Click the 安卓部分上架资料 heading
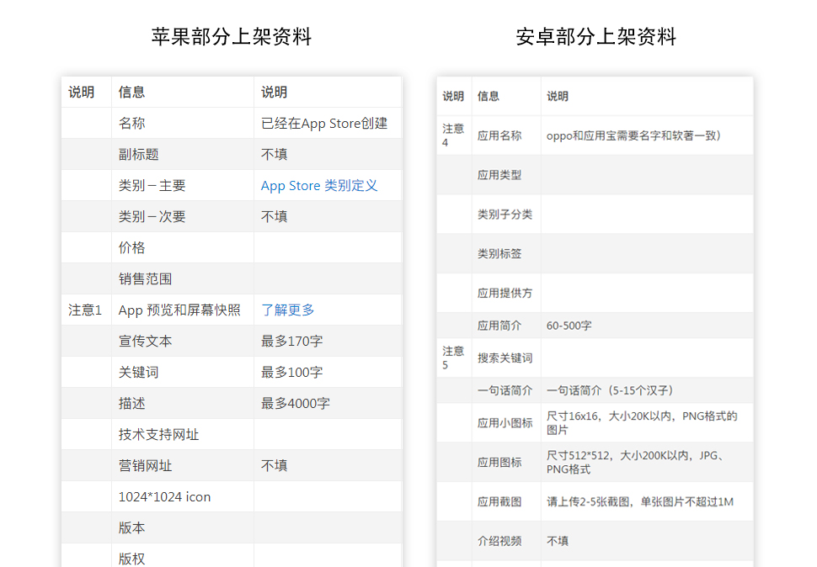Screen dimensions: 817x567 [x=595, y=37]
